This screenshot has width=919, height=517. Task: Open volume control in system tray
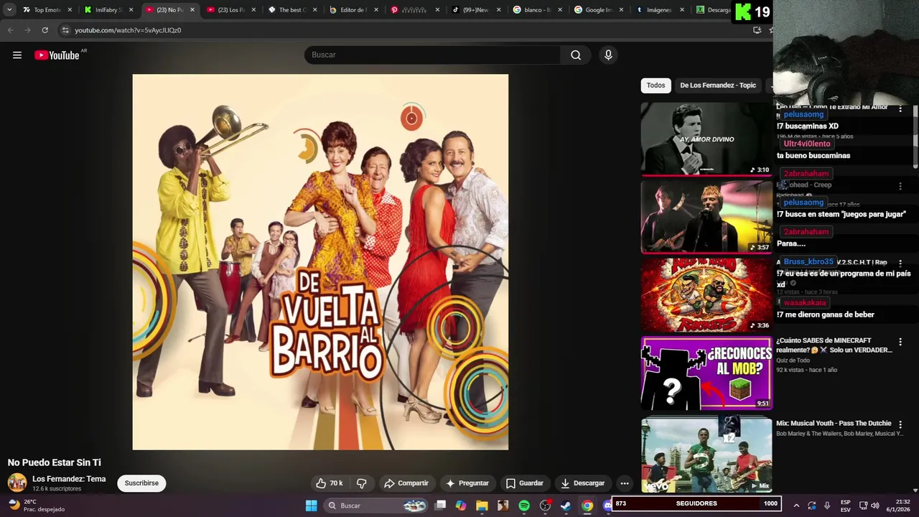[874, 506]
